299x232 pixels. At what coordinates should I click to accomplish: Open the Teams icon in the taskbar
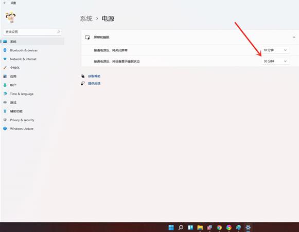point(209,227)
